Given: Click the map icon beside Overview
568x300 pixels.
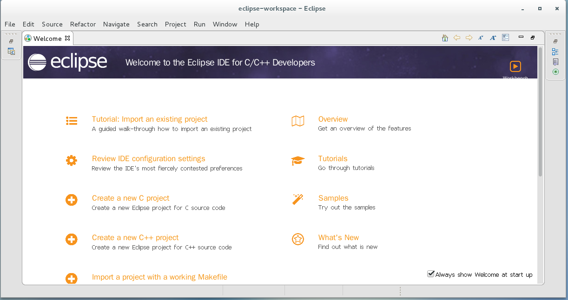Looking at the screenshot, I should (x=298, y=121).
